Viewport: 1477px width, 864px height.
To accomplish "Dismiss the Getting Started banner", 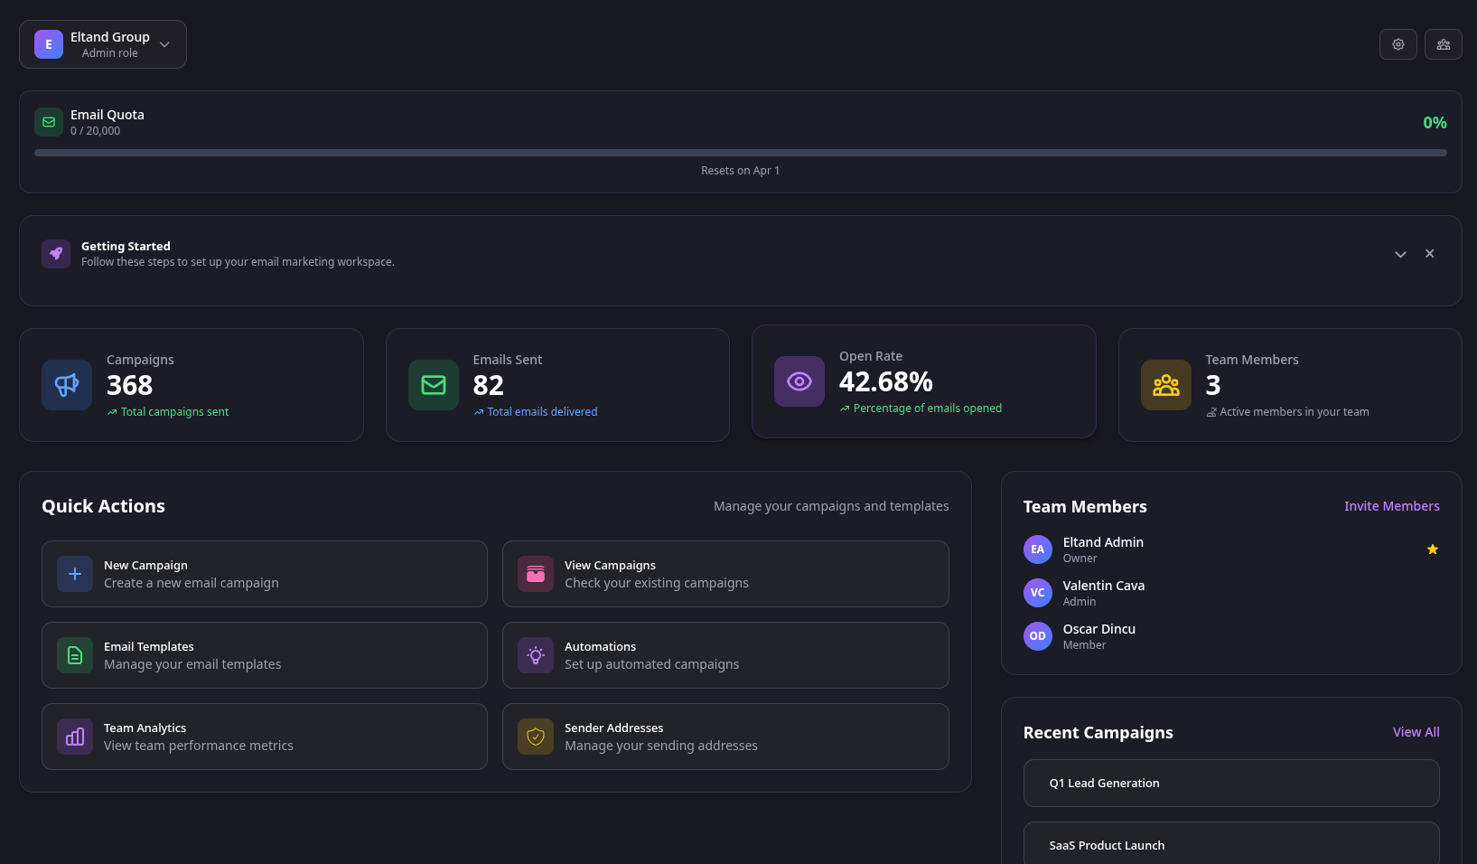I will coord(1429,254).
